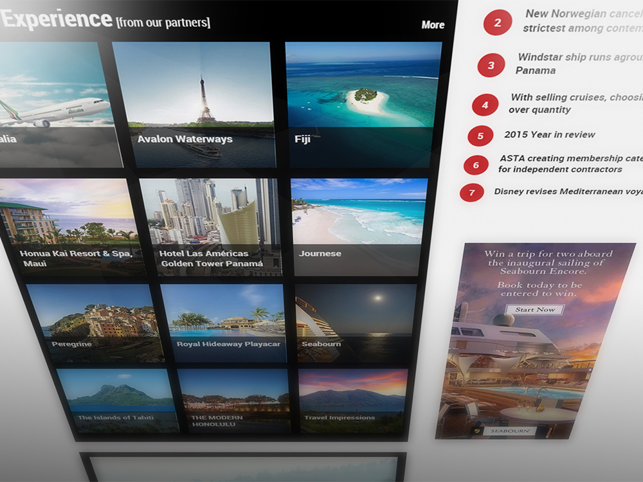
Task: Click red number 7 badge
Action: click(x=471, y=193)
